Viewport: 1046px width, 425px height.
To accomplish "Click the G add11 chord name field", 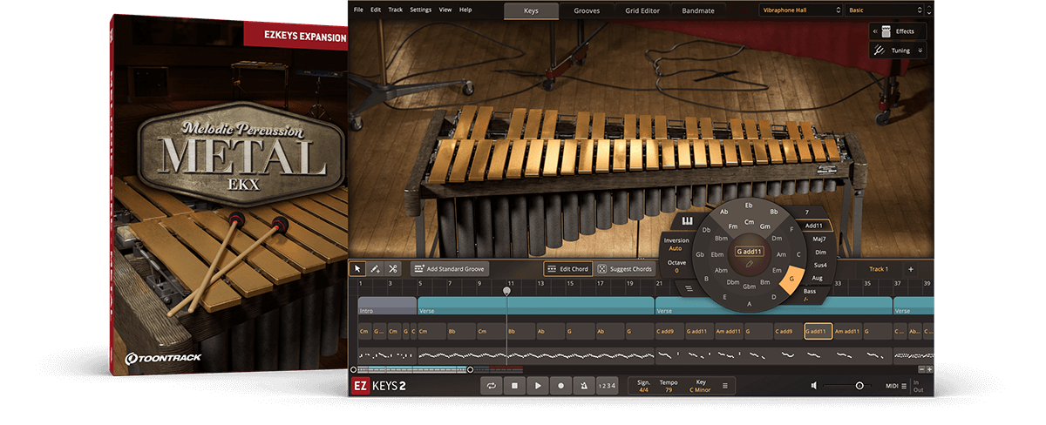I will [749, 252].
